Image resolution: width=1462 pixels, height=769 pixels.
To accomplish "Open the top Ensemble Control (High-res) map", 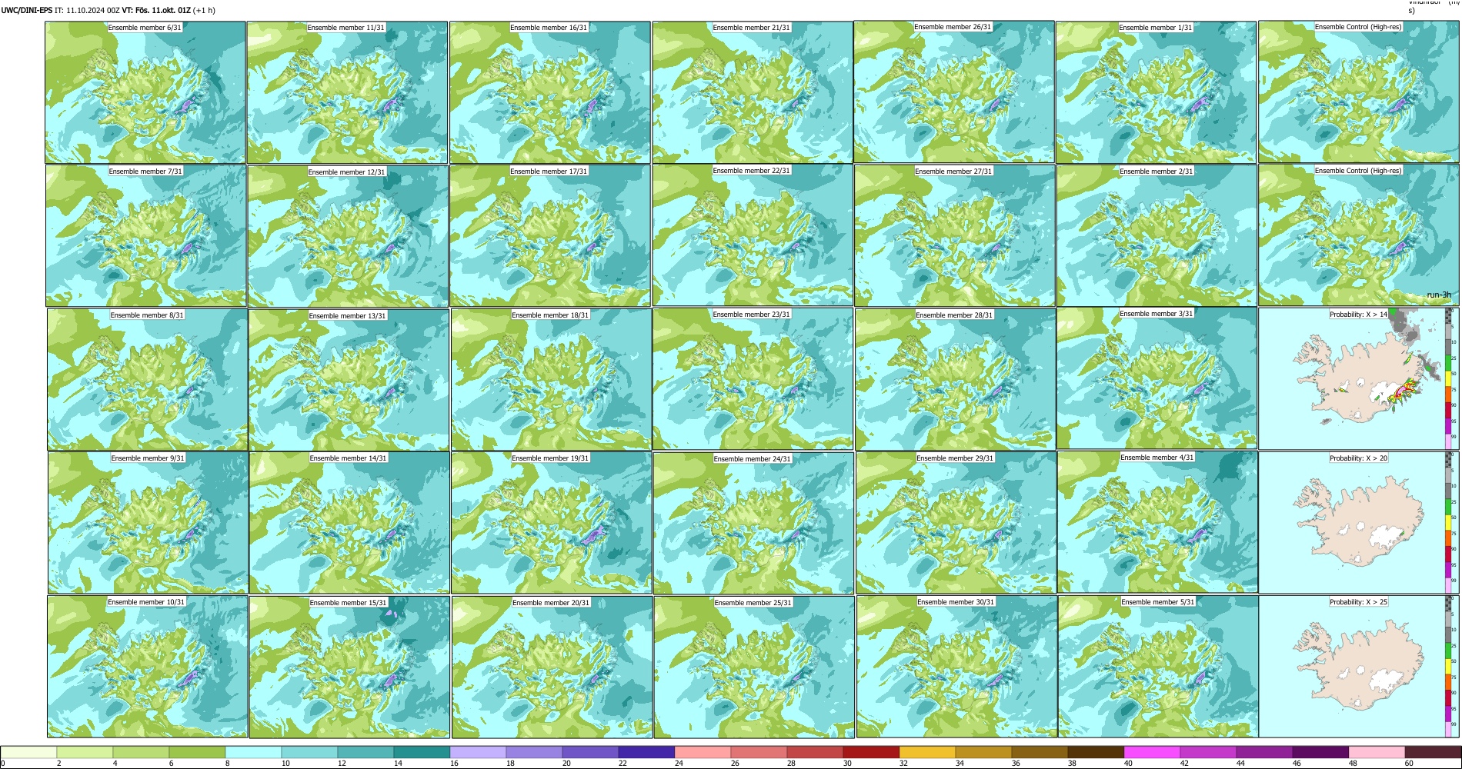I will pyautogui.click(x=1358, y=92).
